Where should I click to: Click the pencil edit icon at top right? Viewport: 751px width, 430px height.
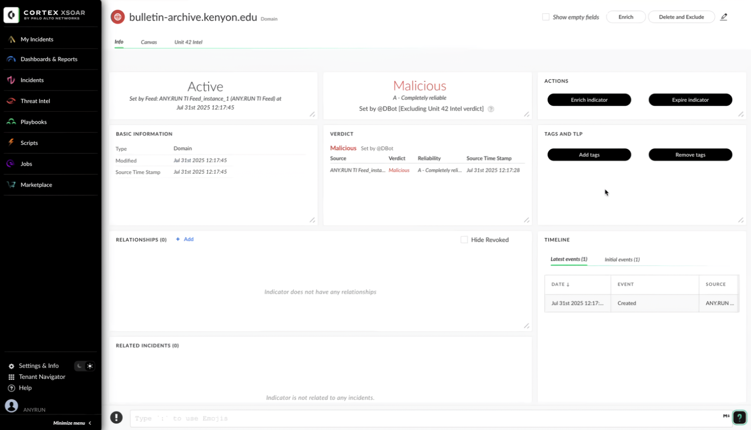723,17
